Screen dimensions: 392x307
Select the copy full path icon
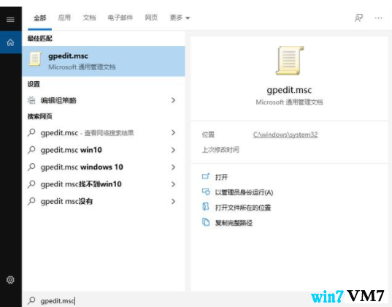[206, 222]
